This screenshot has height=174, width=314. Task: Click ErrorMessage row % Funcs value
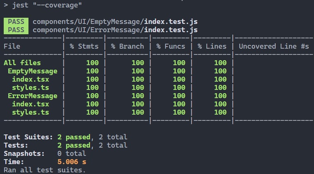179,96
